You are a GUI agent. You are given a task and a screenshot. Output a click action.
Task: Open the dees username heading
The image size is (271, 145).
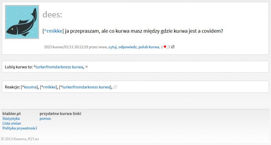coord(52,14)
